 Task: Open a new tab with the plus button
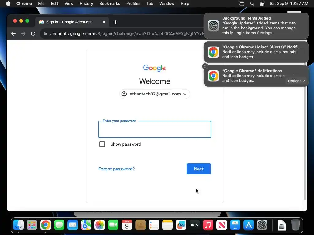pyautogui.click(x=116, y=22)
